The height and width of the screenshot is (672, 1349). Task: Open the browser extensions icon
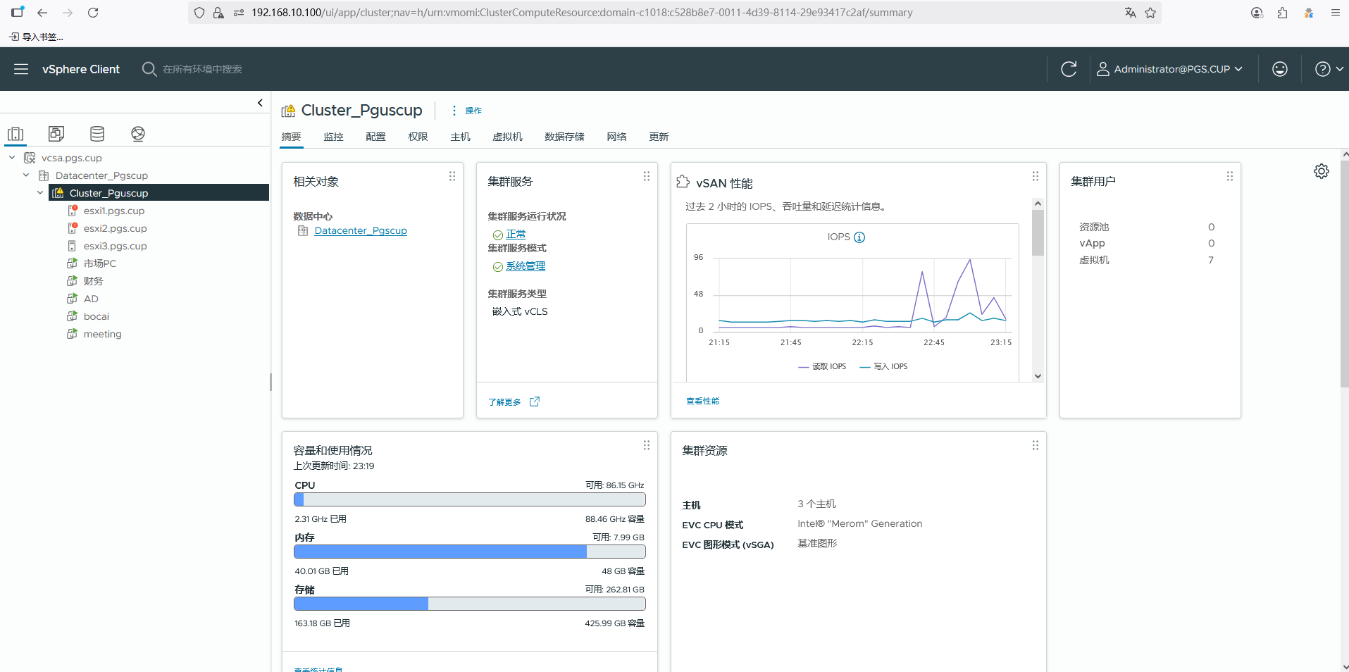pos(1282,13)
